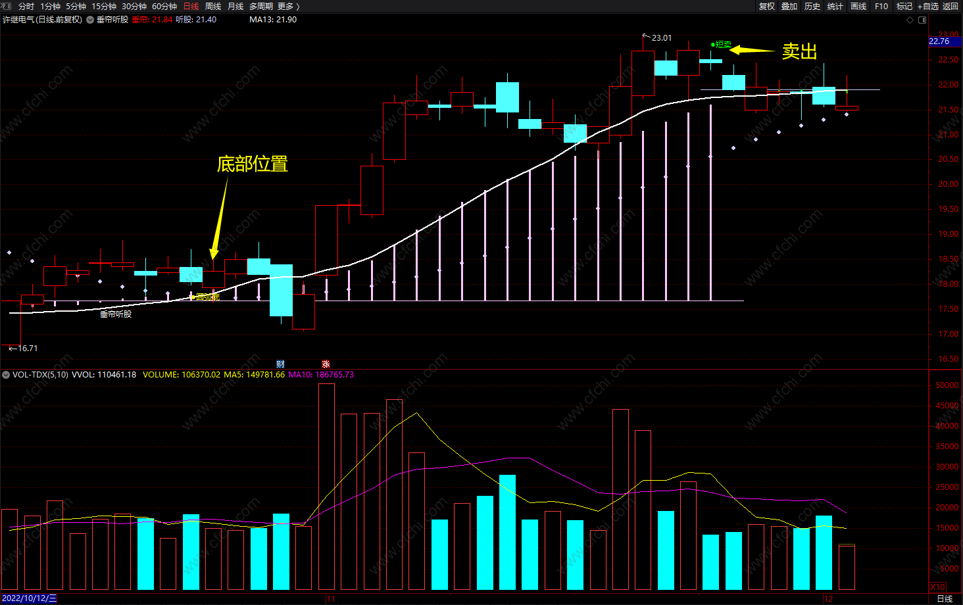This screenshot has width=963, height=605.
Task: Click the 财 financial event marker
Action: click(x=281, y=364)
